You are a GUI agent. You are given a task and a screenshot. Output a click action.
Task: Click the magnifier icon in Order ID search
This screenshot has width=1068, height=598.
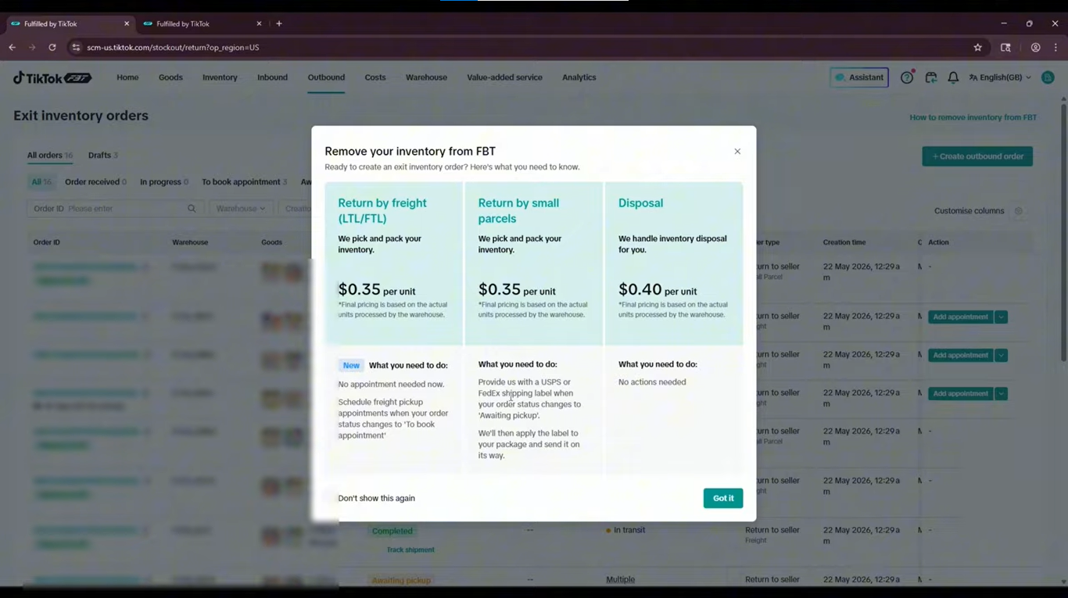tap(192, 209)
